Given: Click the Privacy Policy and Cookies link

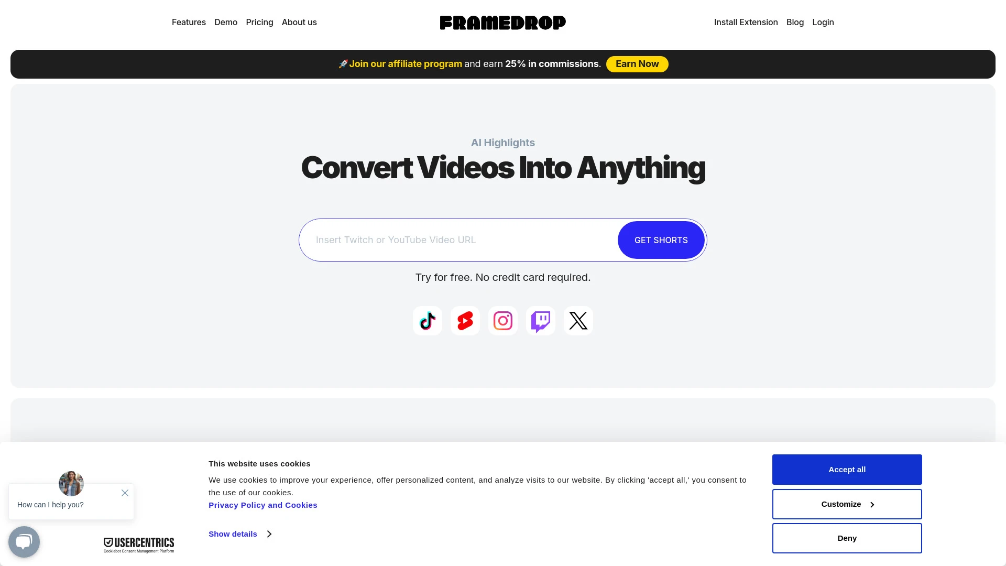Looking at the screenshot, I should click(263, 505).
